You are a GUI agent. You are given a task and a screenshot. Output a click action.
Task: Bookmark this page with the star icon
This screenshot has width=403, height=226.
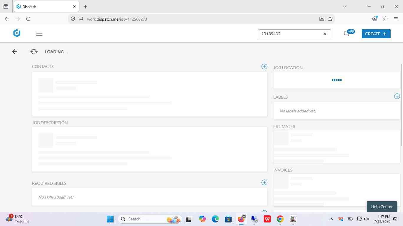(330, 19)
